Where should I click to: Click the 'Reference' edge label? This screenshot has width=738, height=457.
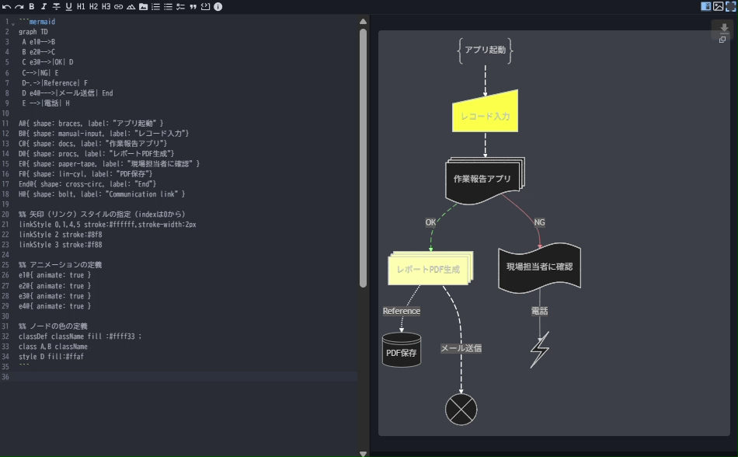click(x=402, y=311)
